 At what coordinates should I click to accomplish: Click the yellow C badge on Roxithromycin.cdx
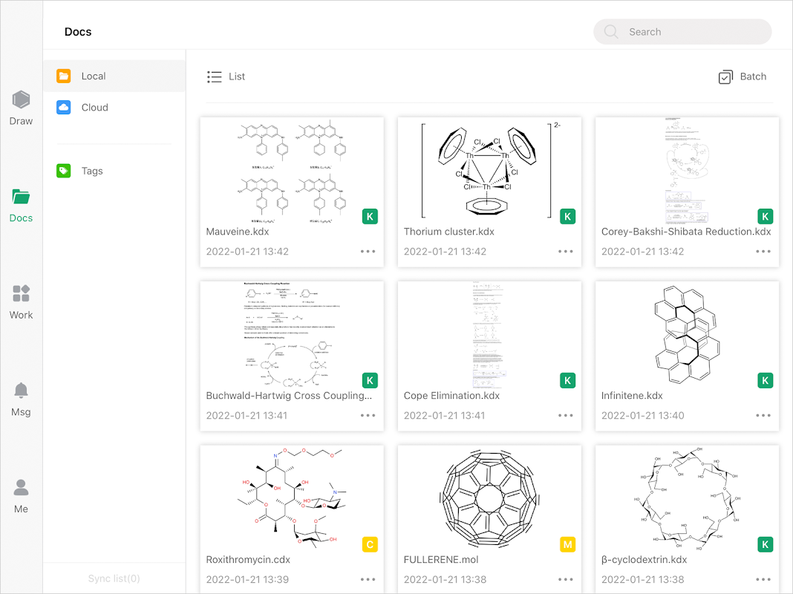tap(370, 545)
